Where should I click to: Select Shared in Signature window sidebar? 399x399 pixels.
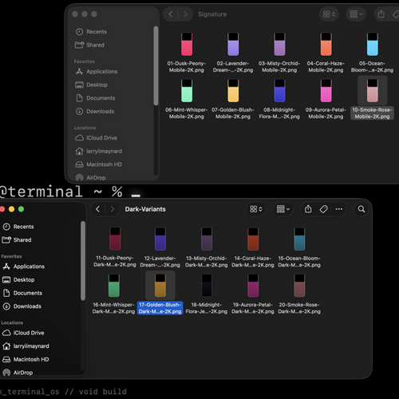click(89, 45)
